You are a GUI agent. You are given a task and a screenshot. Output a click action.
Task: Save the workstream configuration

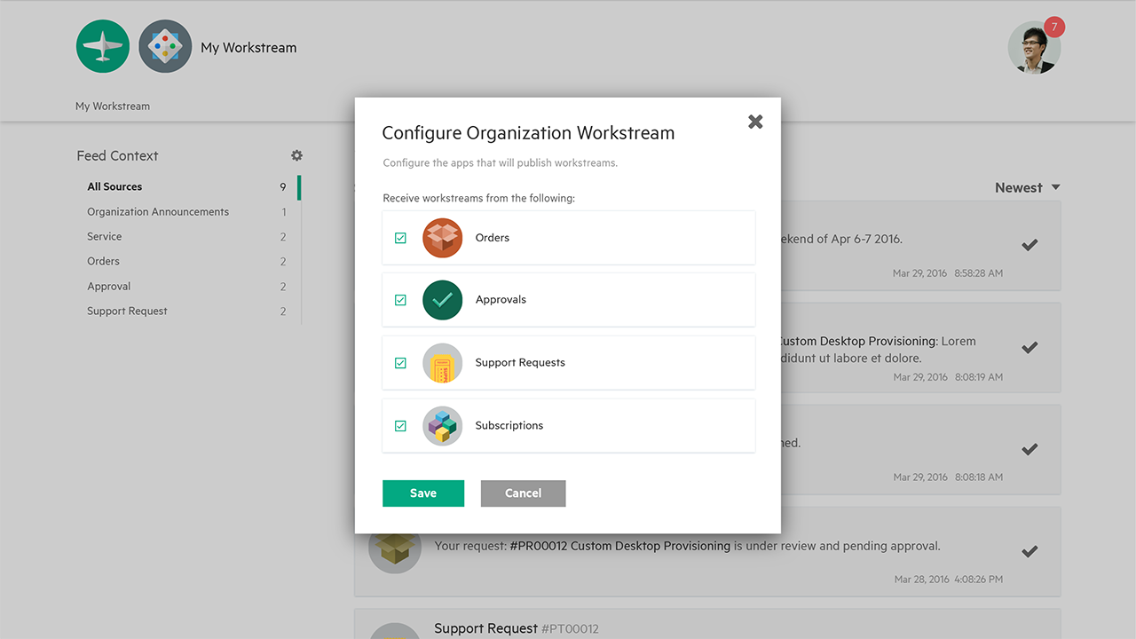coord(423,493)
